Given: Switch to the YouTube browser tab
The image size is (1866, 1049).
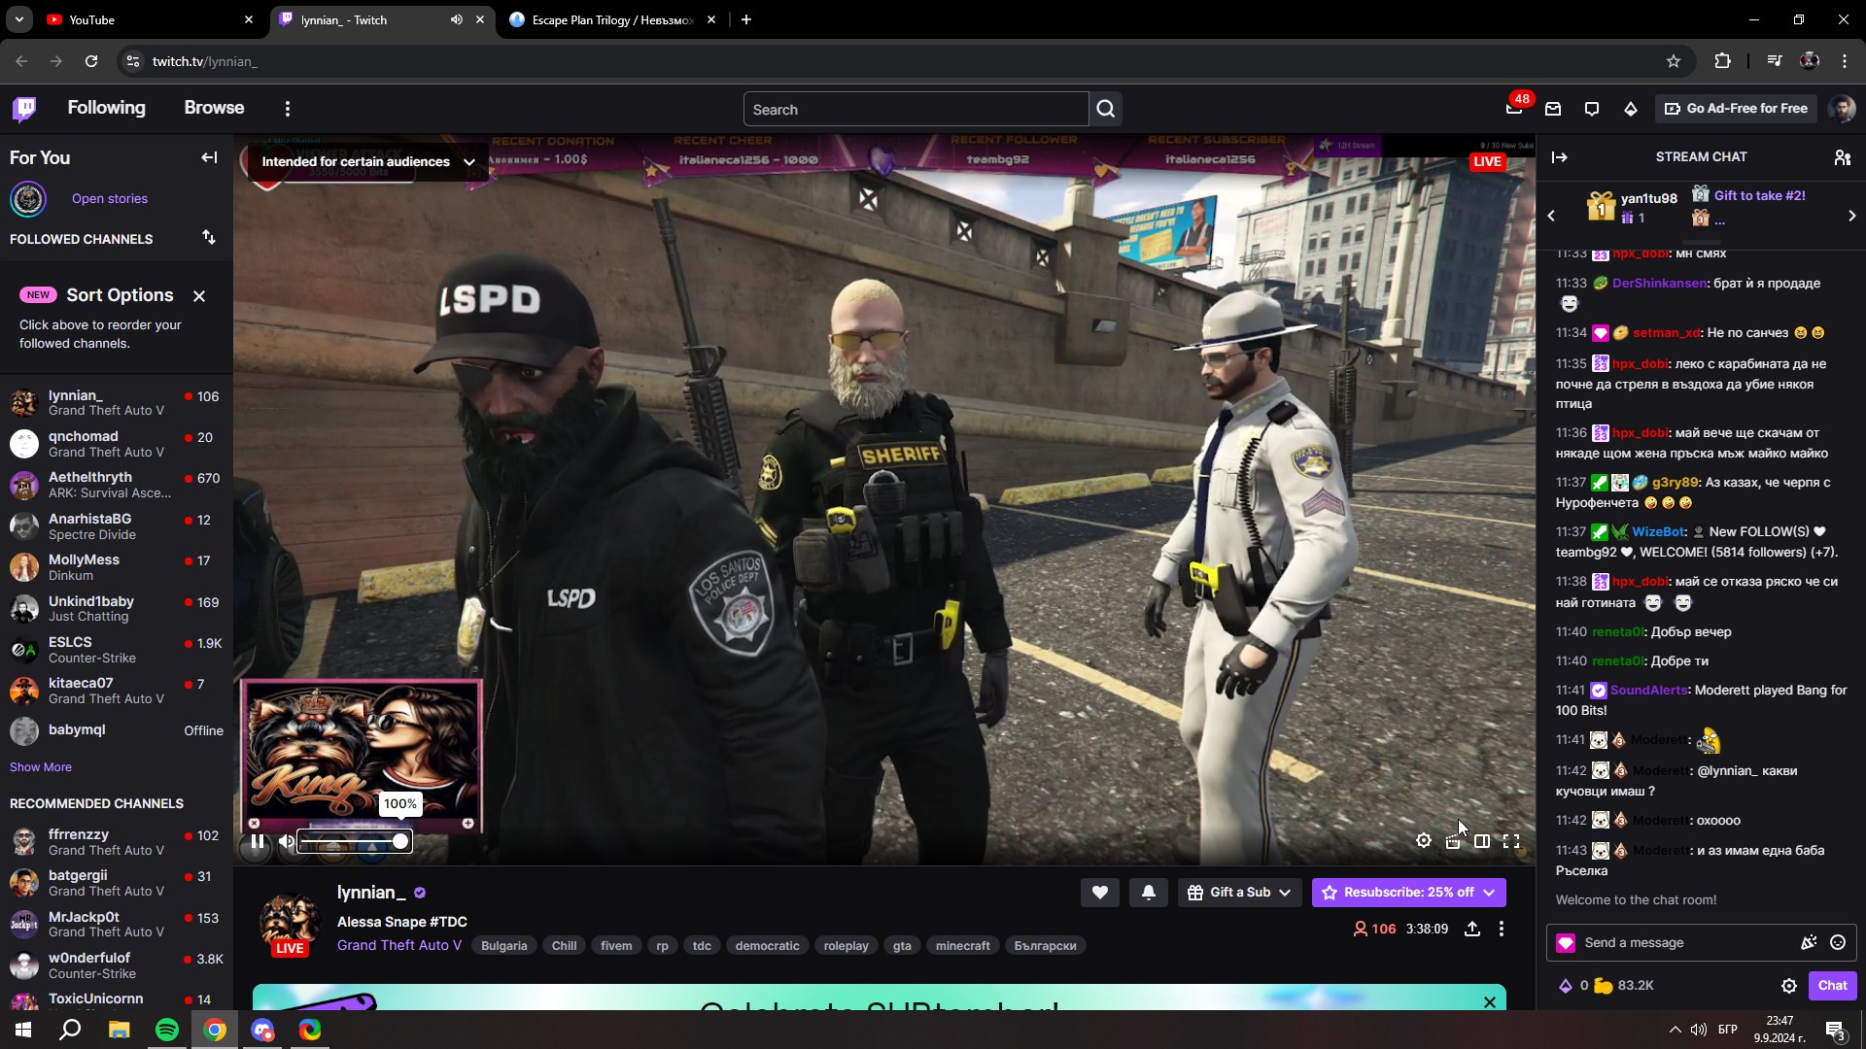Looking at the screenshot, I should tap(92, 19).
